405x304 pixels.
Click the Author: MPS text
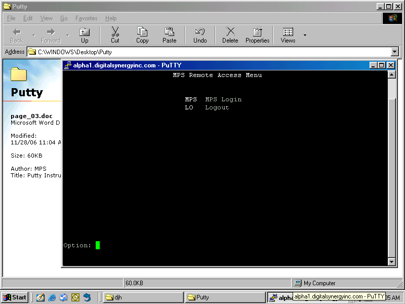[x=28, y=169]
